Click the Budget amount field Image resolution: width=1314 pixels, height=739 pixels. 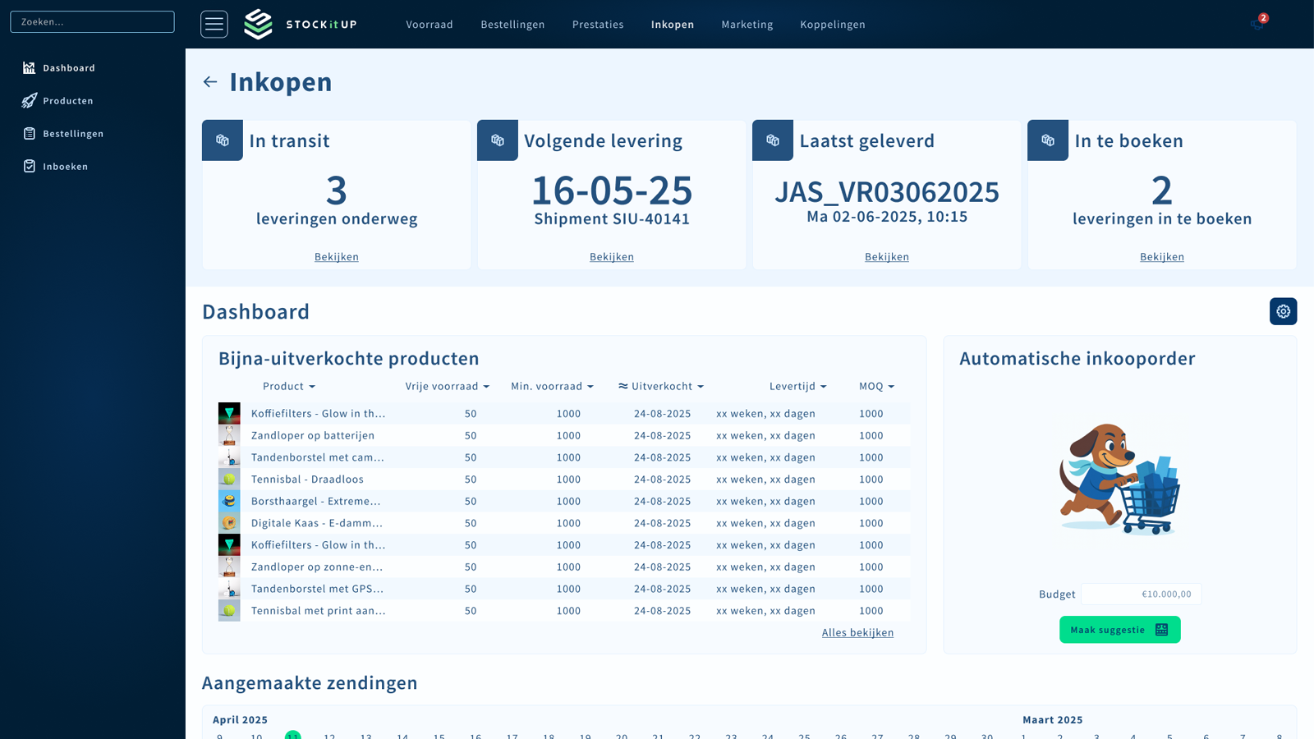click(x=1142, y=594)
